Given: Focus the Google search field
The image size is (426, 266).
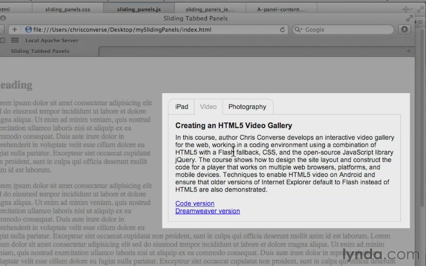Looking at the screenshot, I should [x=343, y=30].
